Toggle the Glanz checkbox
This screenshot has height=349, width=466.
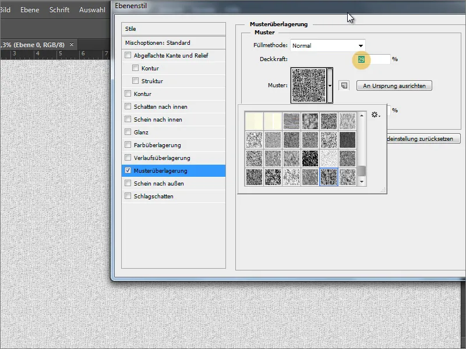[128, 132]
